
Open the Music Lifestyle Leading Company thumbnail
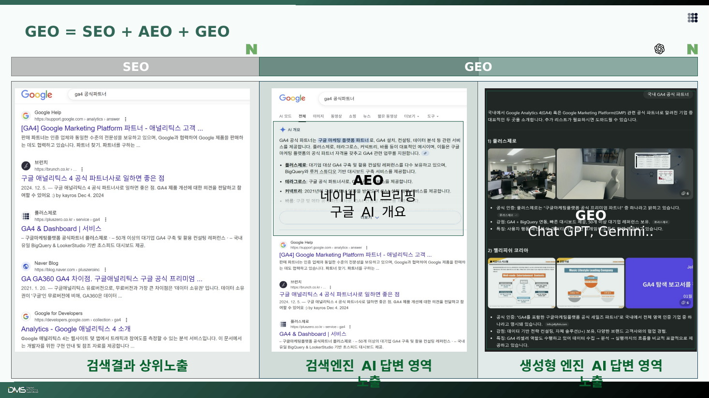tap(590, 283)
